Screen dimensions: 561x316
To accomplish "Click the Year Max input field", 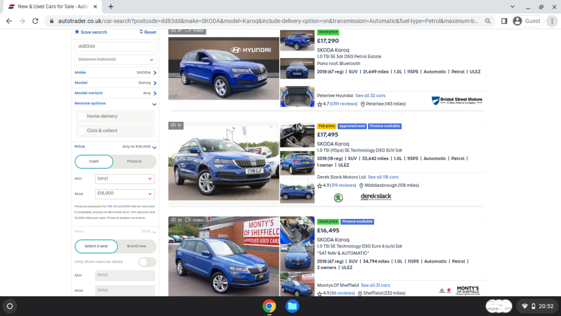I will pos(125,290).
